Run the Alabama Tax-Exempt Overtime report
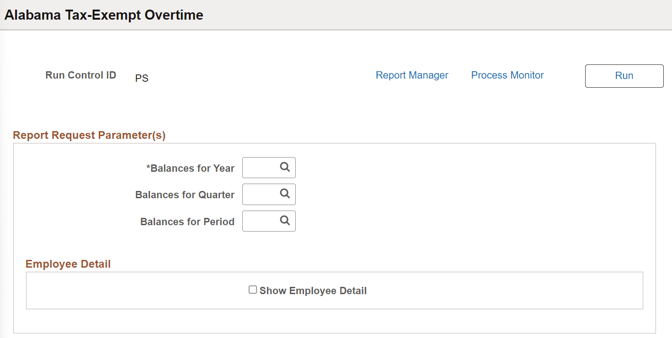672x338 pixels. [624, 76]
